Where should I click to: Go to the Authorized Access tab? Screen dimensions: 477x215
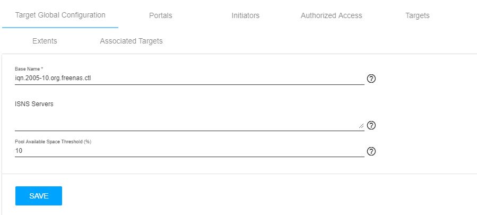pos(331,15)
